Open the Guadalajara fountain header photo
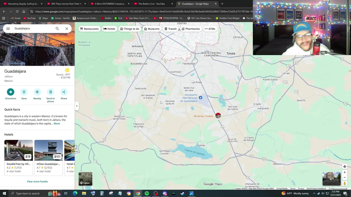Screen dimensions: 351x197 coord(37,50)
